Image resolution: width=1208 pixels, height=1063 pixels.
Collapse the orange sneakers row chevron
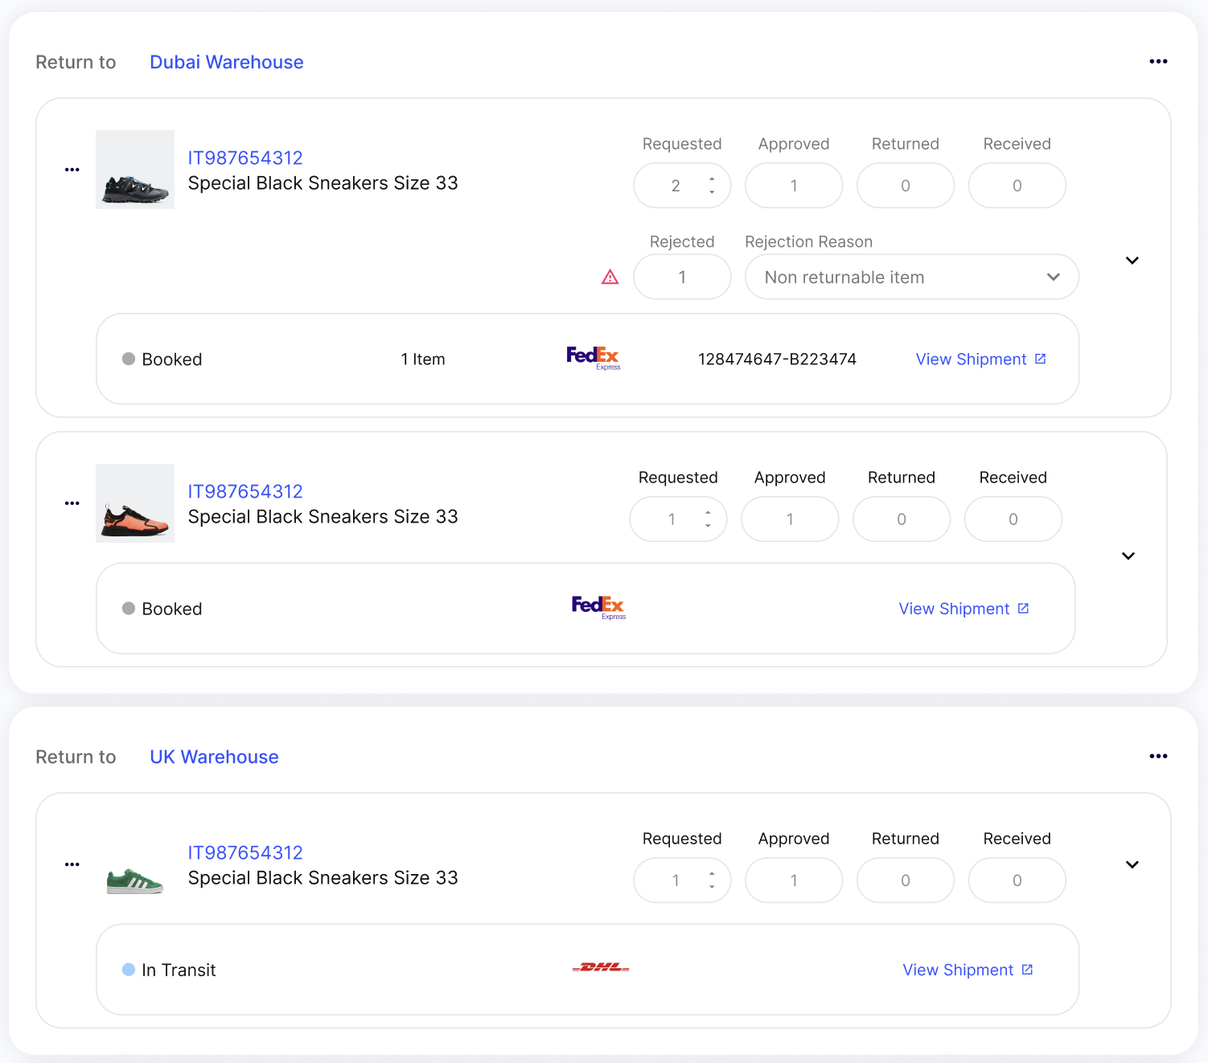coord(1128,556)
